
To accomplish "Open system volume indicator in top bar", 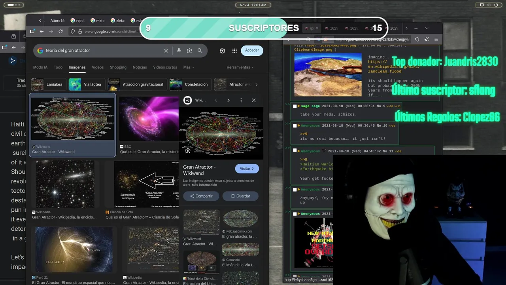I will click(489, 5).
